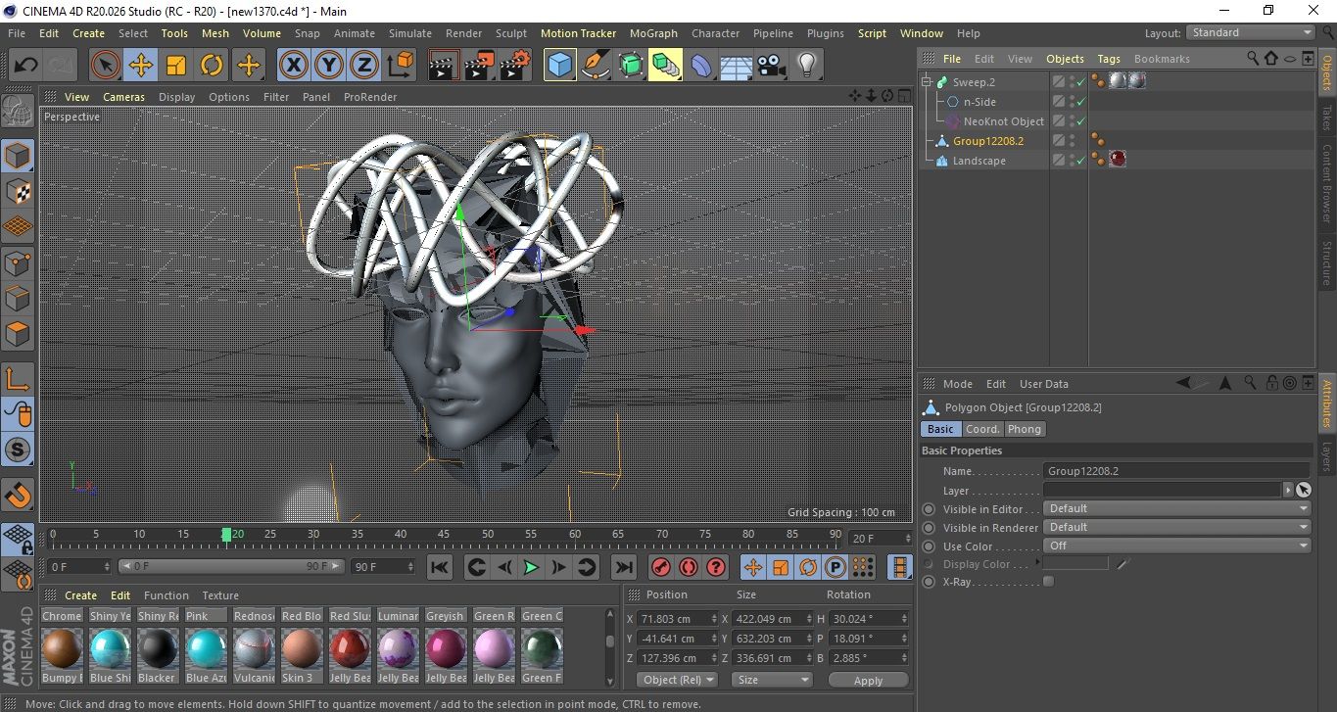Toggle n-Side green enable checkmark

[x=1080, y=102]
